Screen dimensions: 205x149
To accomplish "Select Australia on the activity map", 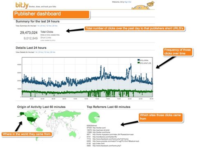I will pos(73,133).
